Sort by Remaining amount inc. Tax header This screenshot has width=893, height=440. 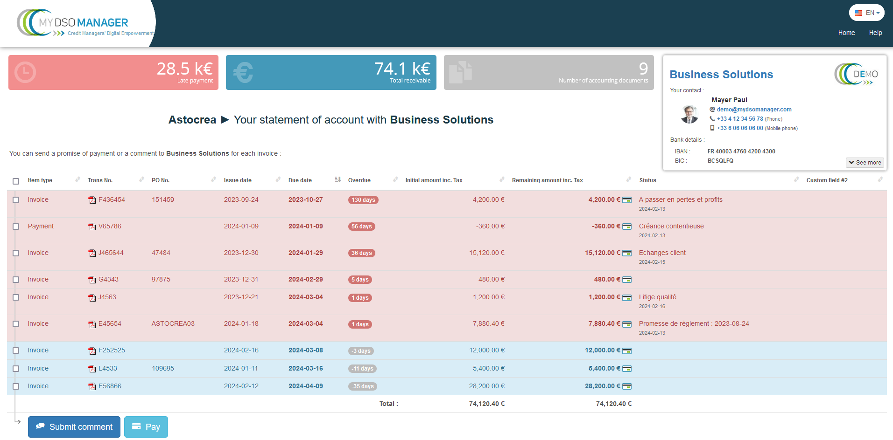(572, 180)
